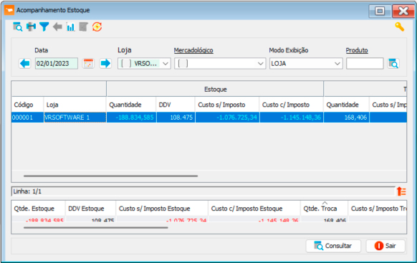417x263 pixels.
Task: Follow the Mercadológico label link
Action: pos(193,50)
